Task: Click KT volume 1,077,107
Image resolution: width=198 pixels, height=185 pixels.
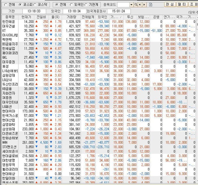Action: [73, 31]
